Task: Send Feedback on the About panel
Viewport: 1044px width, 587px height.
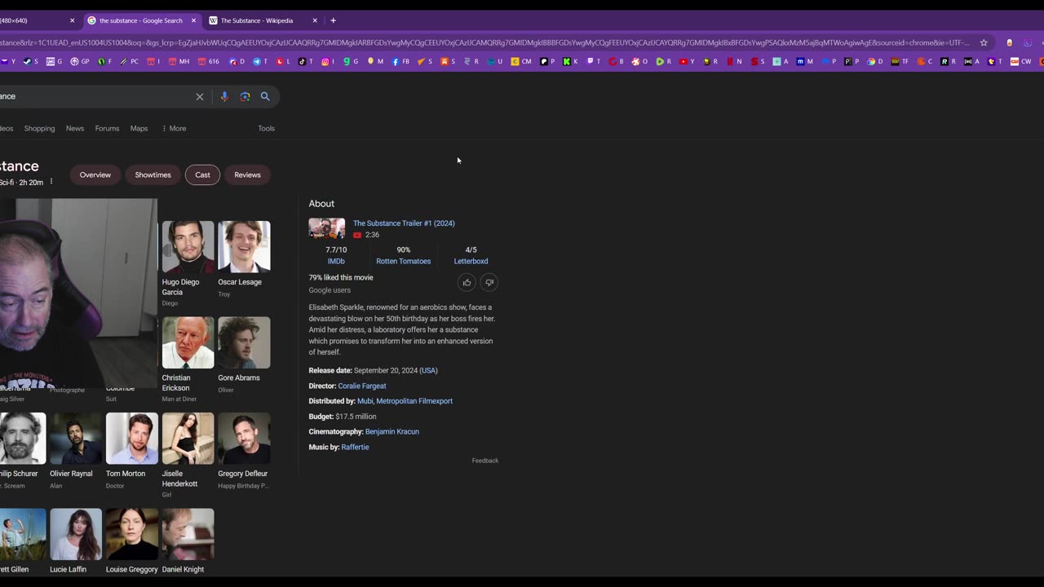Action: click(x=484, y=461)
